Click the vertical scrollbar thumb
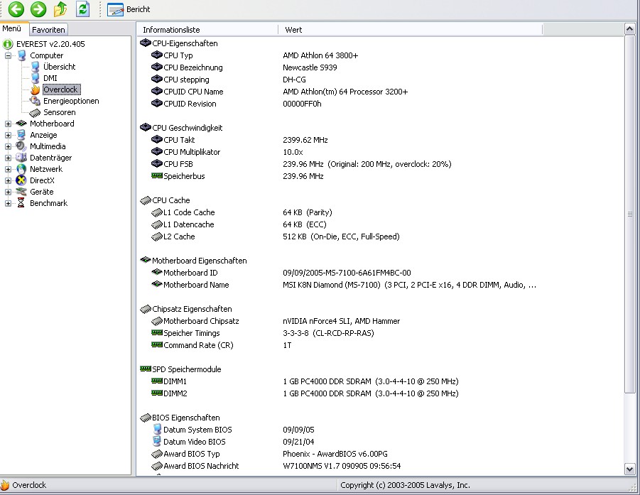 pyautogui.click(x=629, y=214)
